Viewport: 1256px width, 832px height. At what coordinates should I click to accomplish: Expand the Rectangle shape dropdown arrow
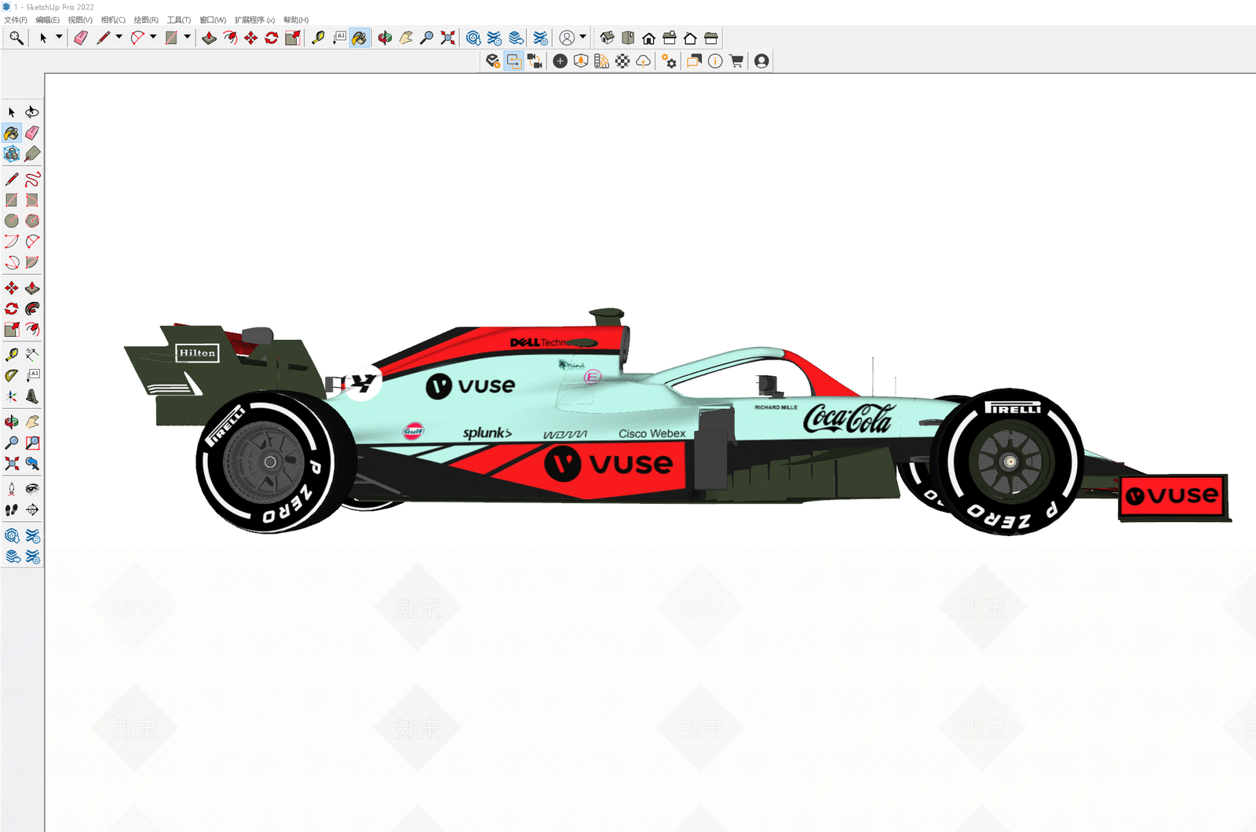point(187,37)
